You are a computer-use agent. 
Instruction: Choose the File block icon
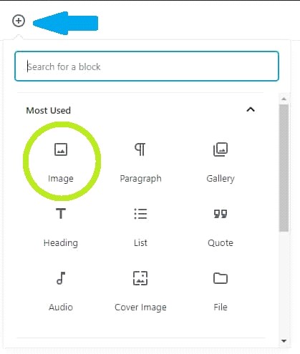click(x=221, y=278)
